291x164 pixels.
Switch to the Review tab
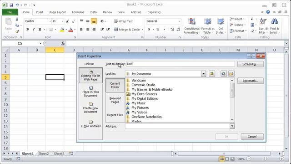[x=107, y=12]
